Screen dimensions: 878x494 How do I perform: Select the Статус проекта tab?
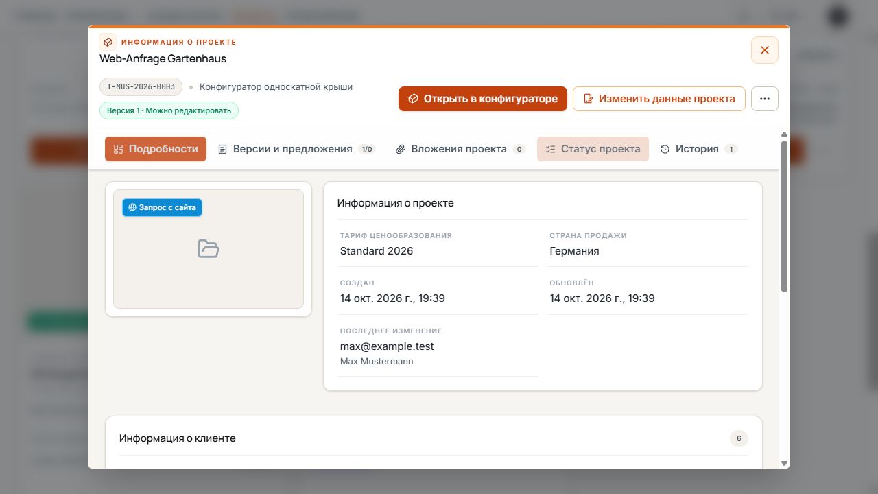(593, 149)
